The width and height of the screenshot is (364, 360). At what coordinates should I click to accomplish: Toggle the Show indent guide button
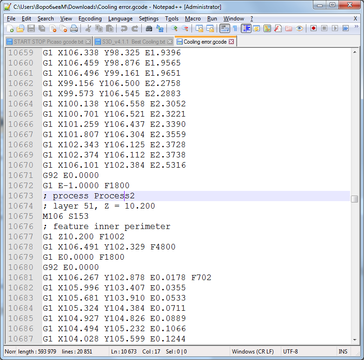[x=246, y=28]
